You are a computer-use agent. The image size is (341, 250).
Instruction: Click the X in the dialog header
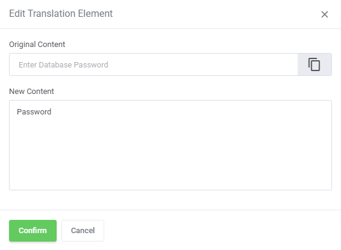click(325, 14)
